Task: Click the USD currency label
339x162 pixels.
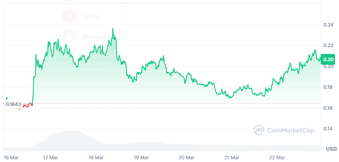Action: point(331,149)
